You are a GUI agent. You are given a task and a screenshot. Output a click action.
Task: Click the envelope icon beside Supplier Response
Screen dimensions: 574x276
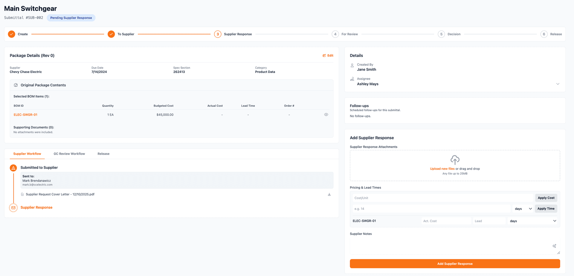click(x=13, y=207)
